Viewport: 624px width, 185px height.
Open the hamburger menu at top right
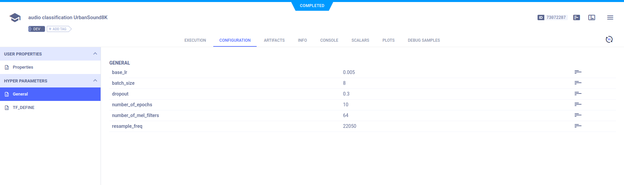tap(610, 17)
